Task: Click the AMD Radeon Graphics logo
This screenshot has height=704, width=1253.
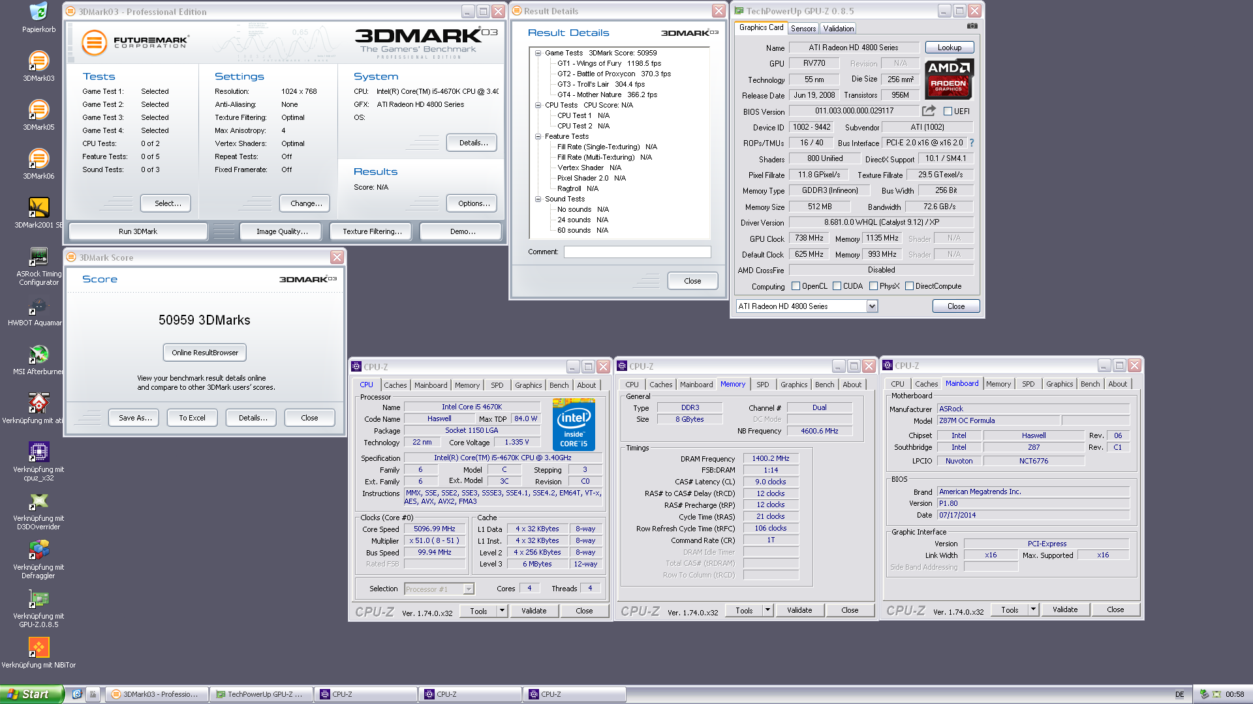Action: tap(949, 79)
